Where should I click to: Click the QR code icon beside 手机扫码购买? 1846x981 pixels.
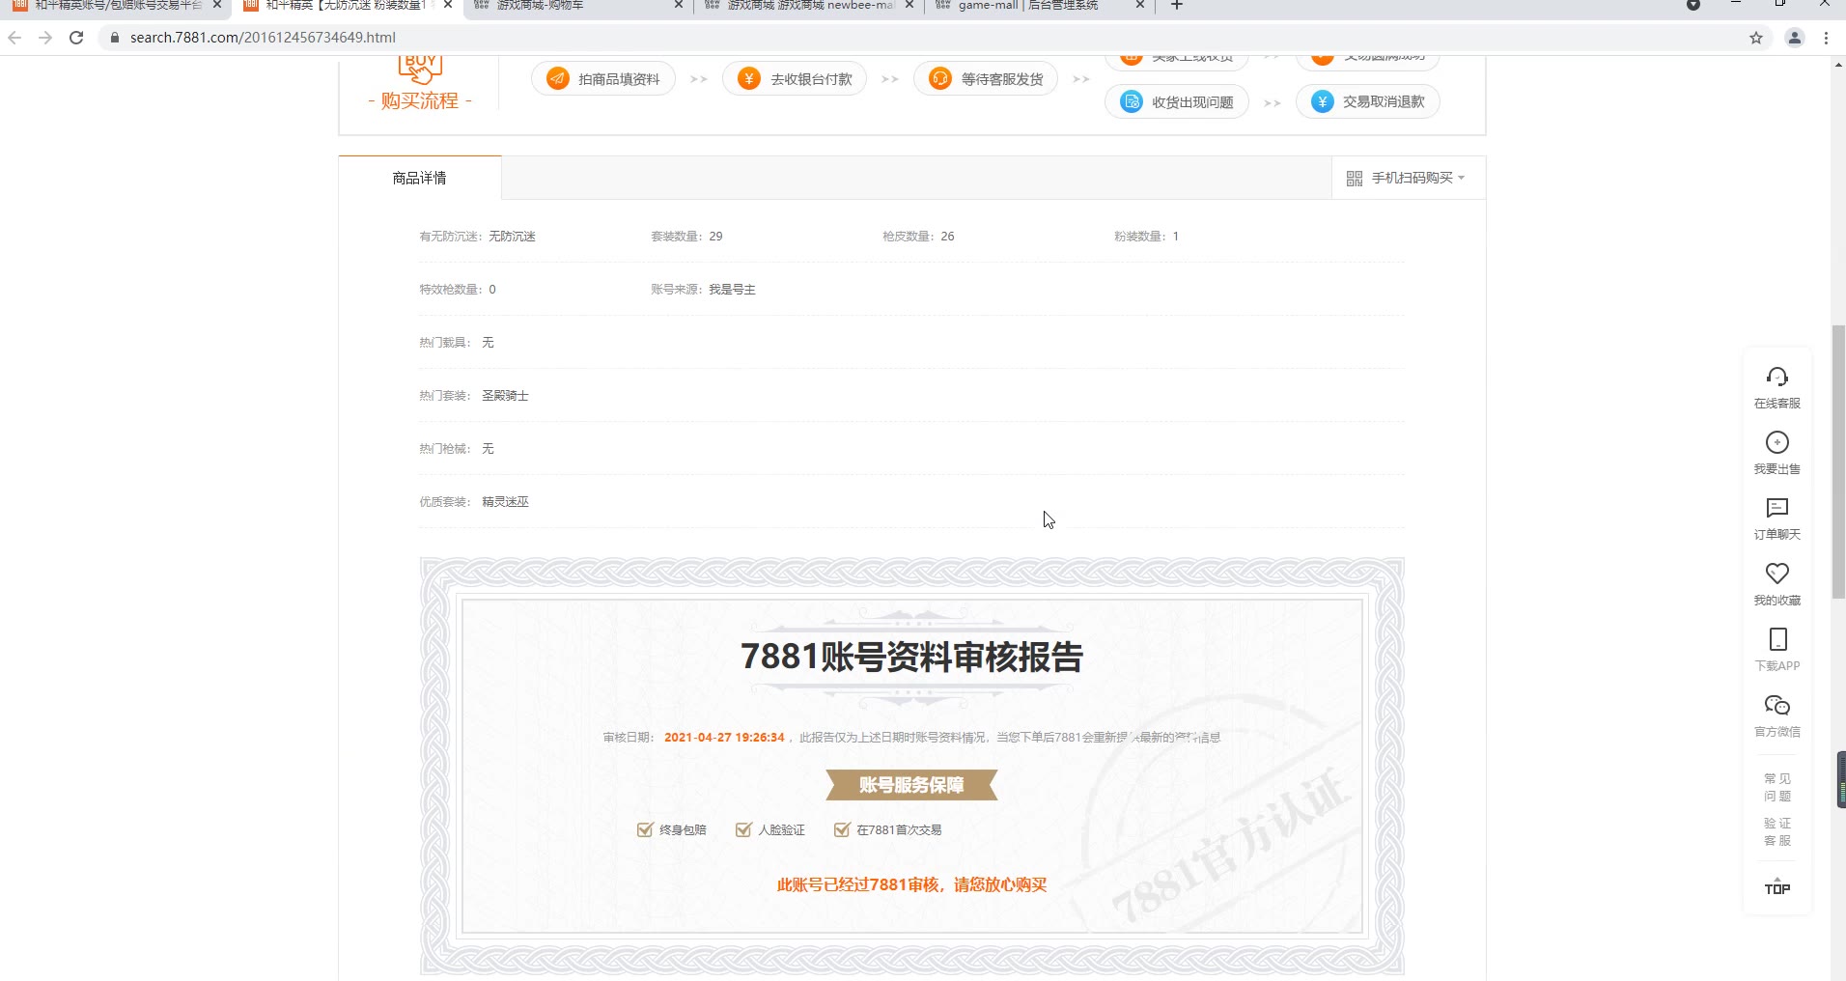1355,179
